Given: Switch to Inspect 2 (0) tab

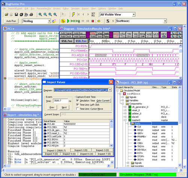Looking at the screenshot, I should (81, 150).
